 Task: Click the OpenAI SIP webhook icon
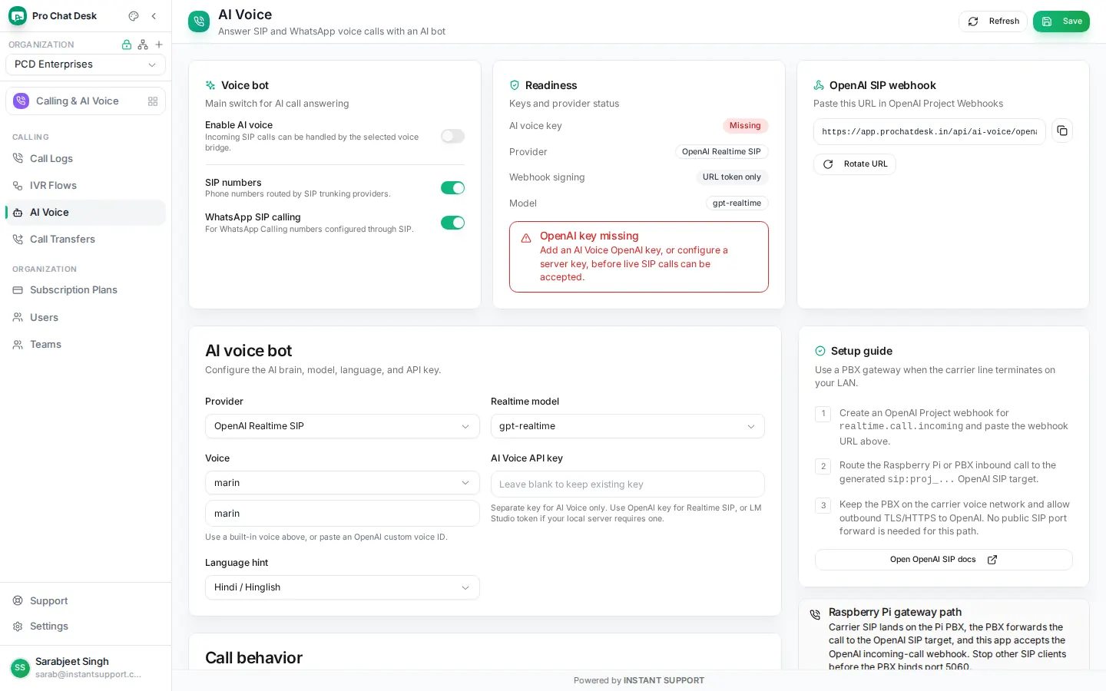click(x=819, y=85)
